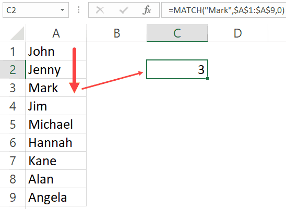286x209 pixels.
Task: Click cell containing Michael
Action: [56, 124]
